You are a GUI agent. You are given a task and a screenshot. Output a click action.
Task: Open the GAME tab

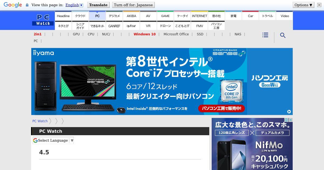point(165,16)
